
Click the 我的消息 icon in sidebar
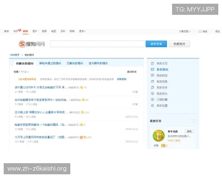point(152,82)
